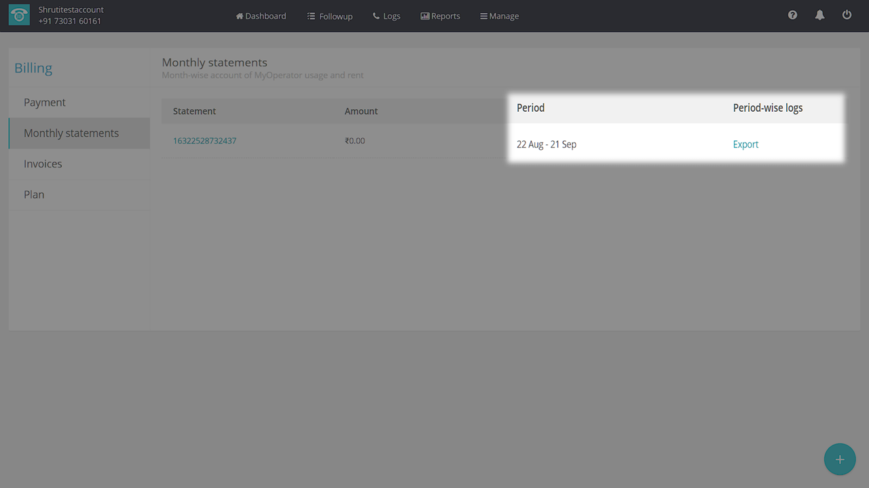Select Payment in the Billing sidebar
Viewport: 869px width, 488px height.
pyautogui.click(x=45, y=102)
